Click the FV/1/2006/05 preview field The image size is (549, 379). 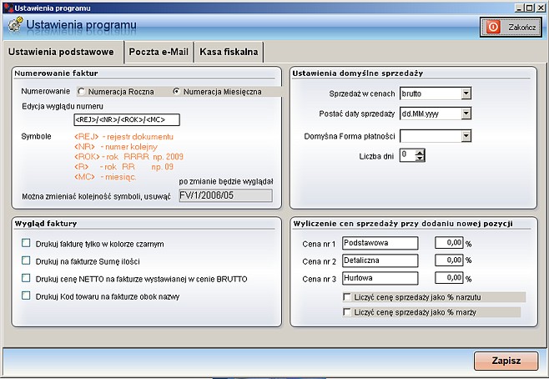tap(225, 195)
